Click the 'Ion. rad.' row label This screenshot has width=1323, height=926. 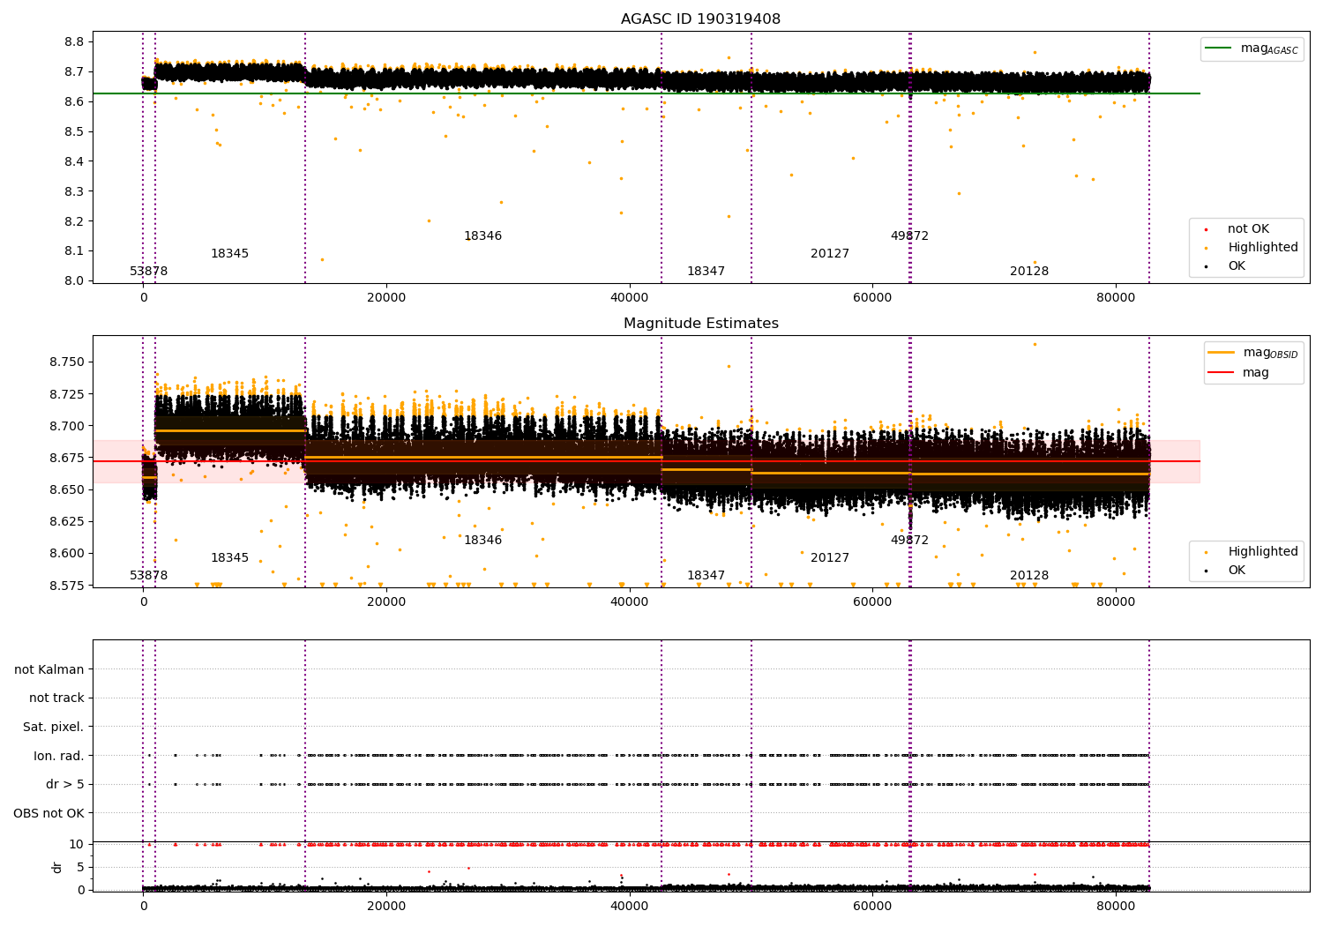click(59, 757)
